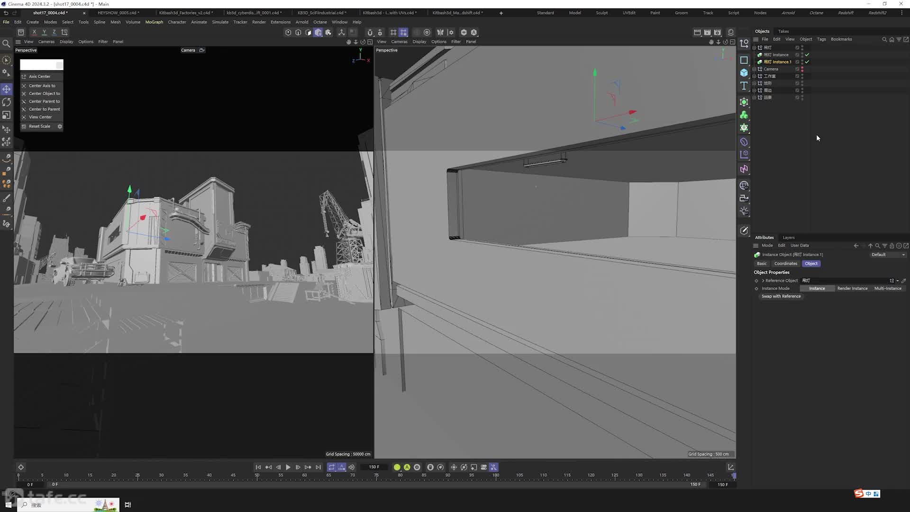
Task: Toggle autokeying A button
Action: [x=407, y=467]
